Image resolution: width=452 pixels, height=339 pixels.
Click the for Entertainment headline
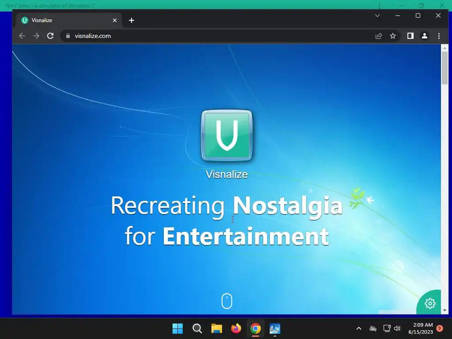[x=226, y=236]
